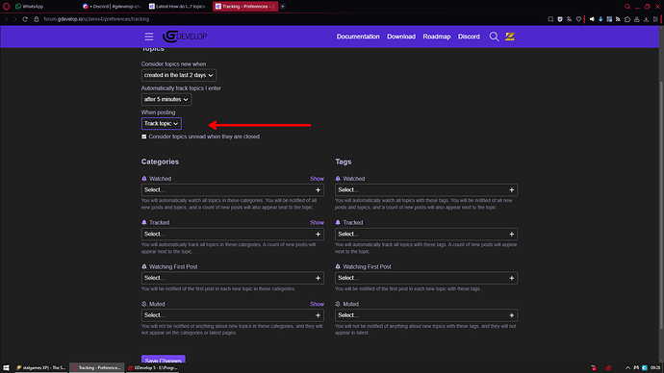
Task: Open the forum hamburger menu
Action: 148,37
